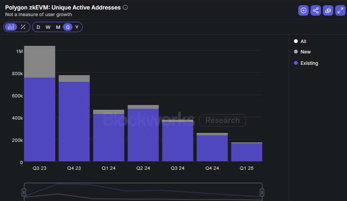Screen dimensions: 347x201
Task: Click the share chart icon
Action: 316,10
